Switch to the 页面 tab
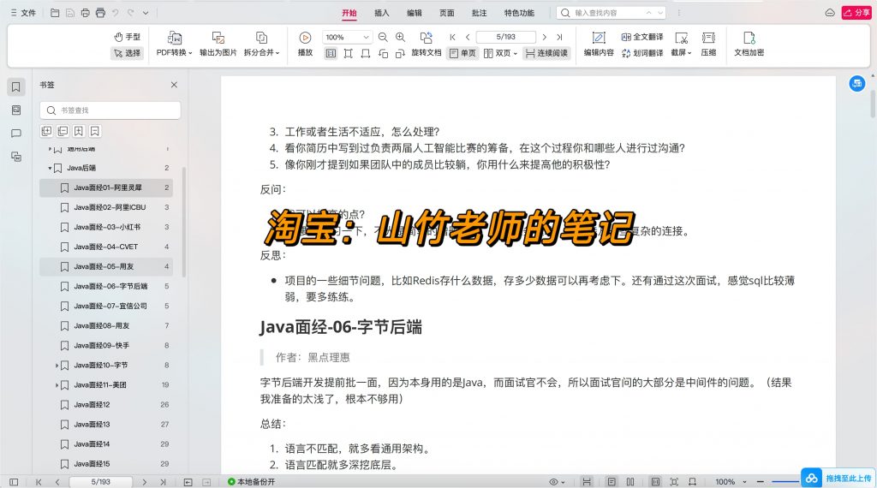Viewport: 877px width, 488px height. pos(446,13)
